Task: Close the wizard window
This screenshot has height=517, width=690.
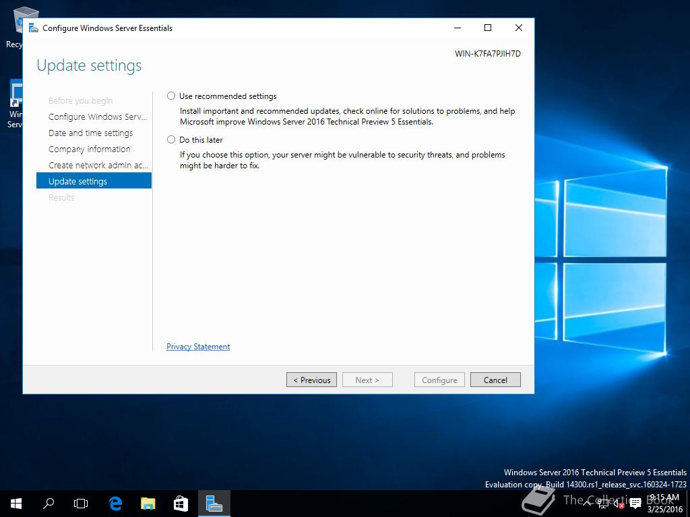Action: (519, 28)
